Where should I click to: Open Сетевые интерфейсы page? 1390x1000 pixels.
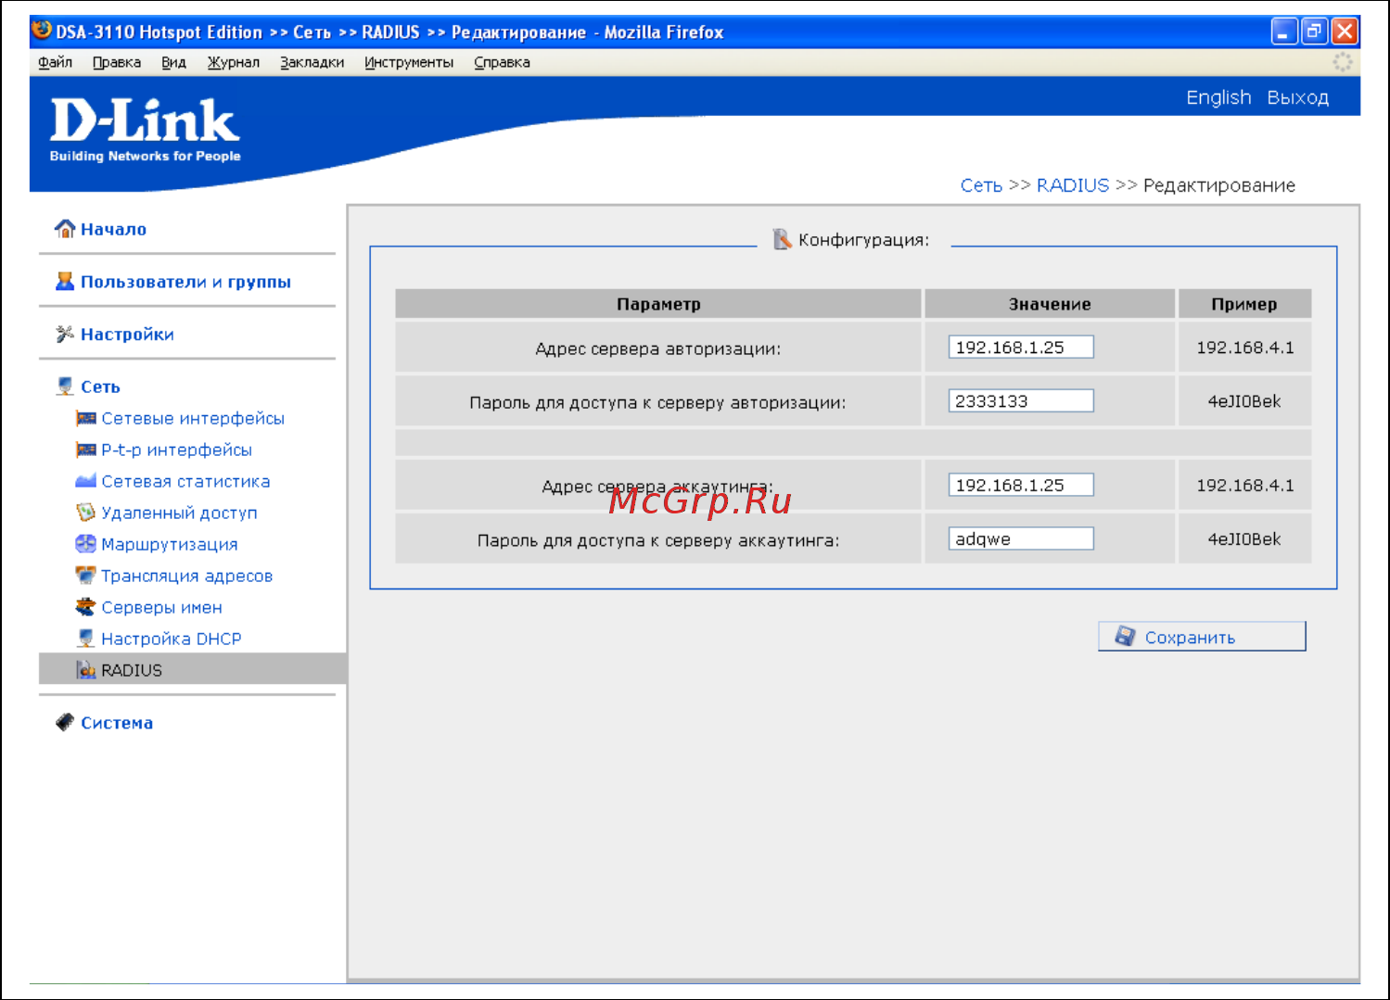click(193, 419)
